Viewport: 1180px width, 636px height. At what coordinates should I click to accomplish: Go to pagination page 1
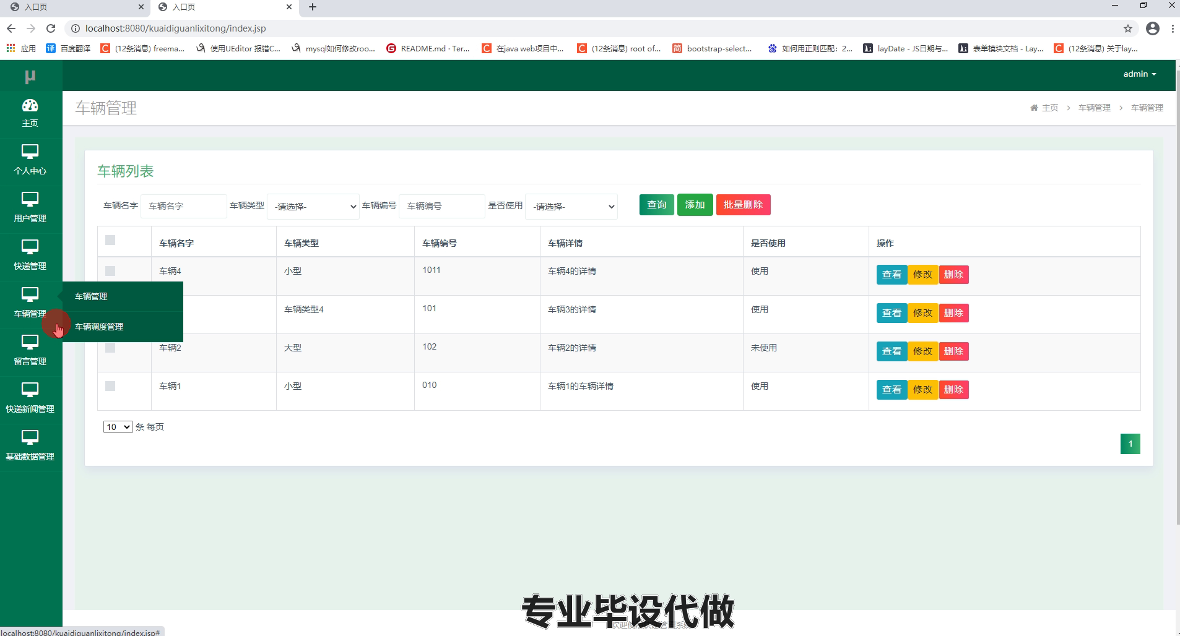[1130, 444]
